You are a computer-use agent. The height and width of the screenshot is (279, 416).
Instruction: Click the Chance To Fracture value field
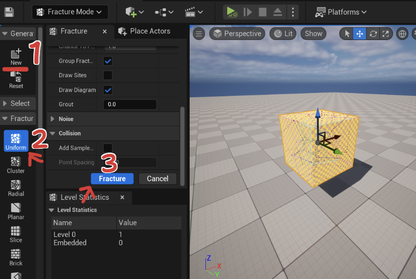130,47
